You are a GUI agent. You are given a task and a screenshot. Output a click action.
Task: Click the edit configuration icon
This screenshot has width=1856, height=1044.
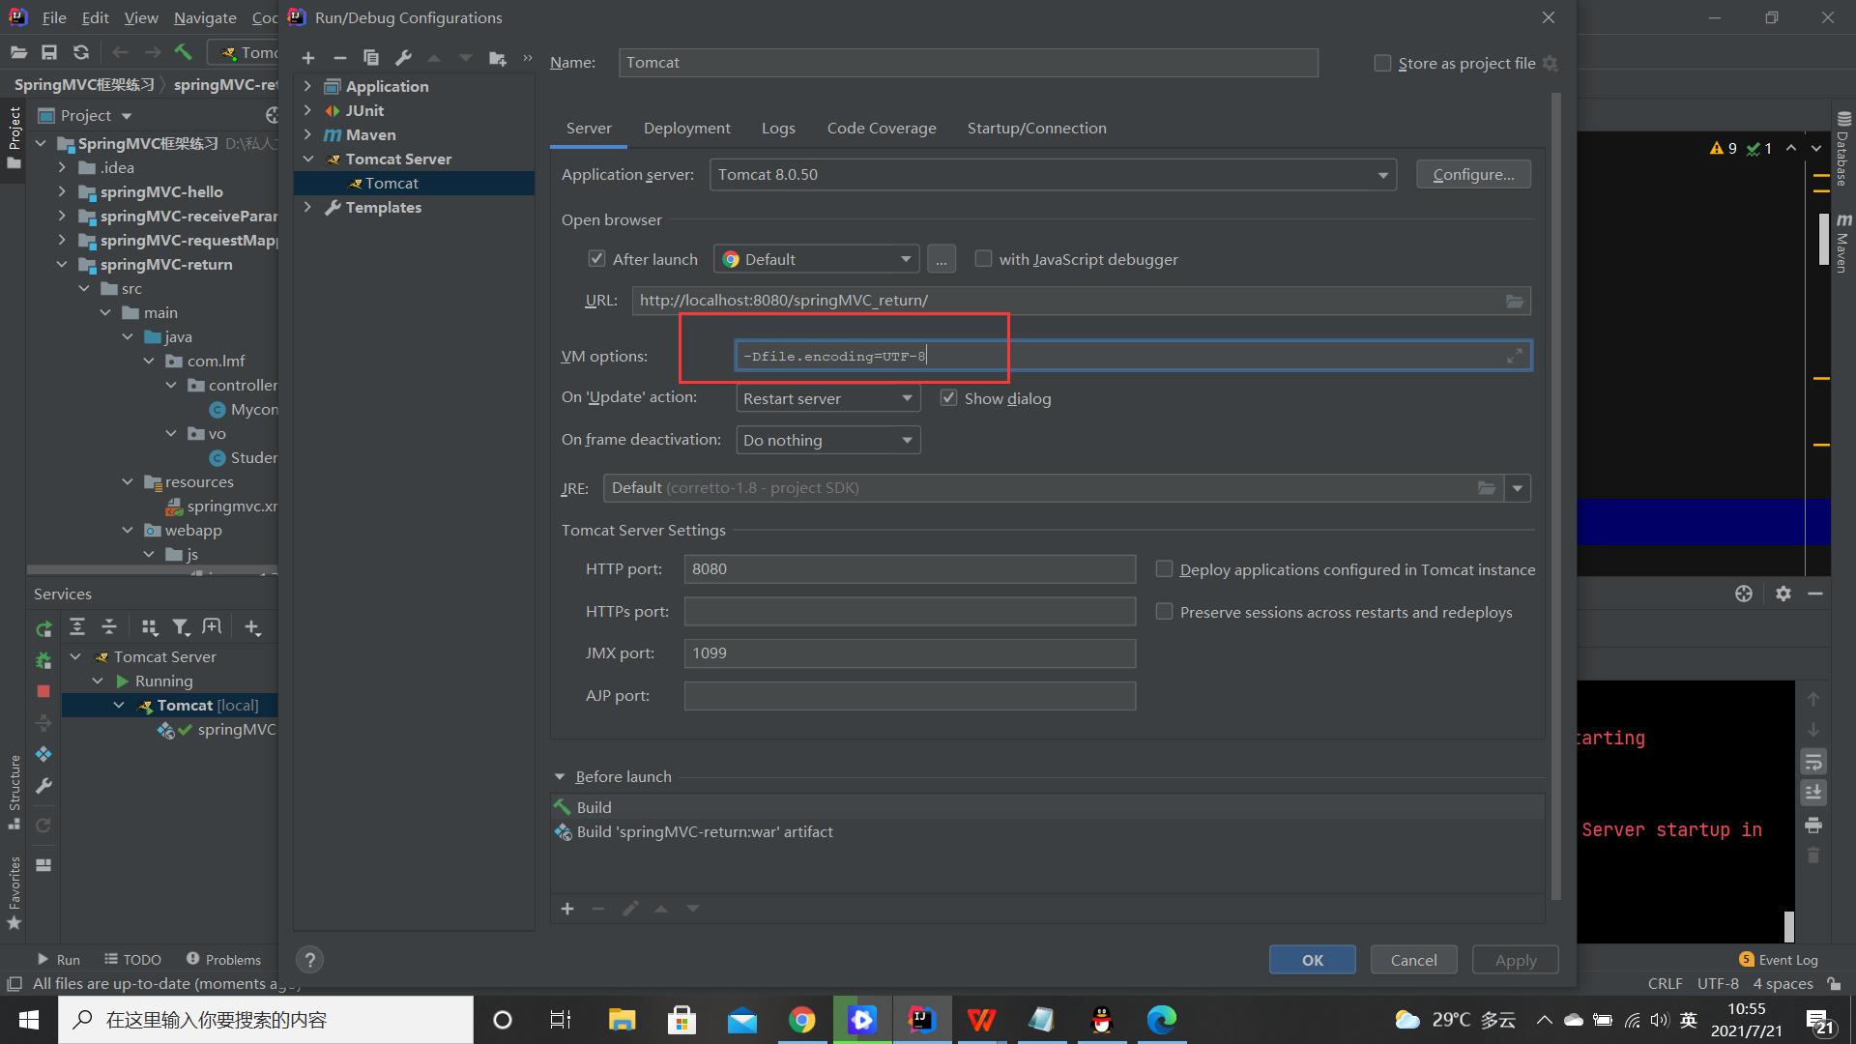(404, 57)
